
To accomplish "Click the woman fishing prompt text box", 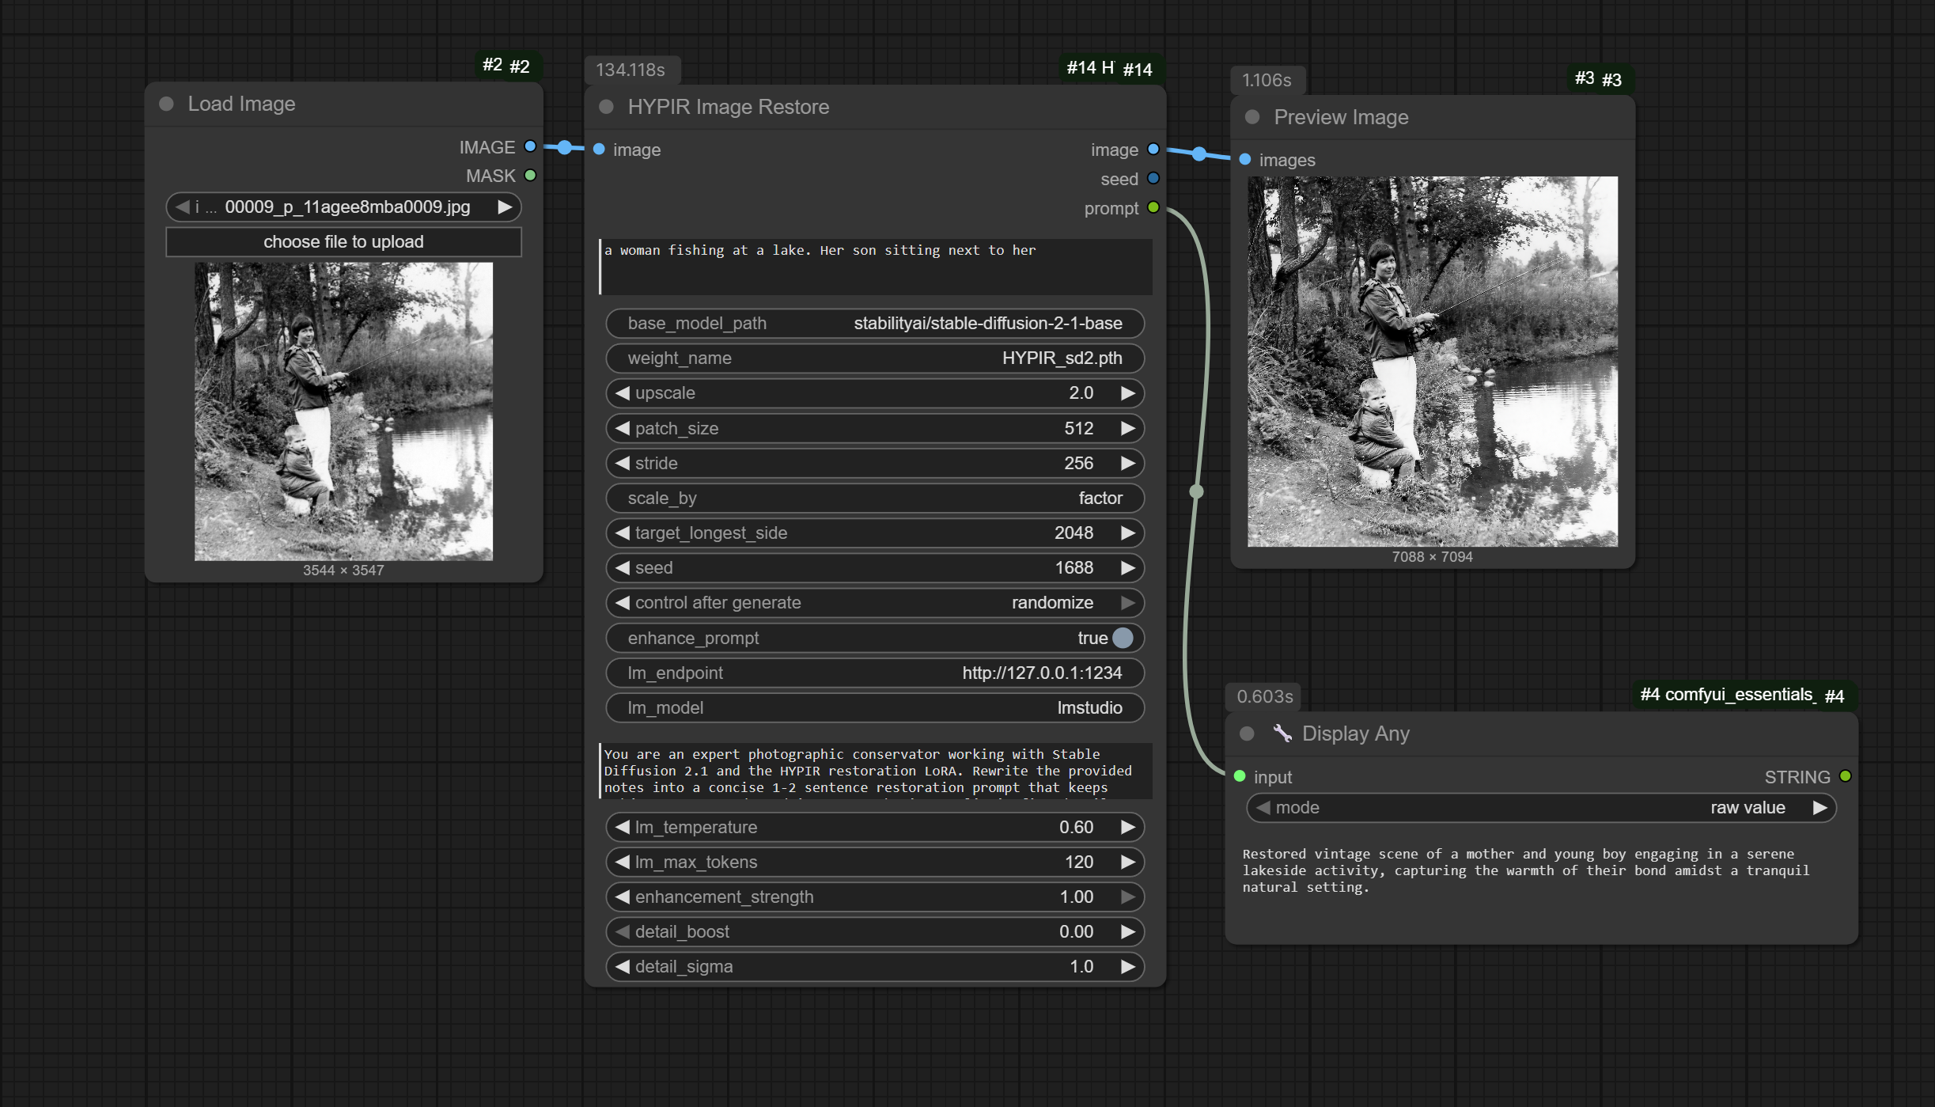I will click(x=875, y=267).
